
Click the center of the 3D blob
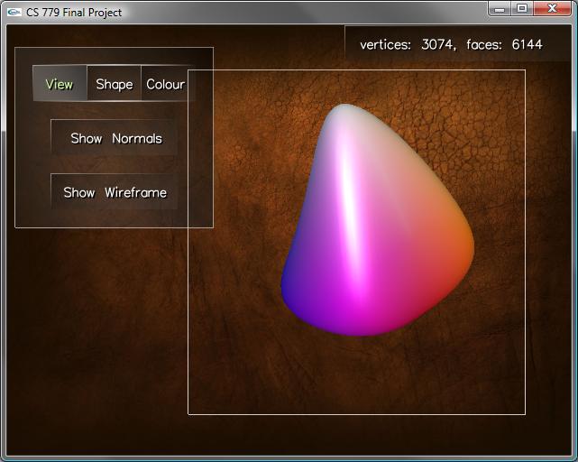coord(374,226)
